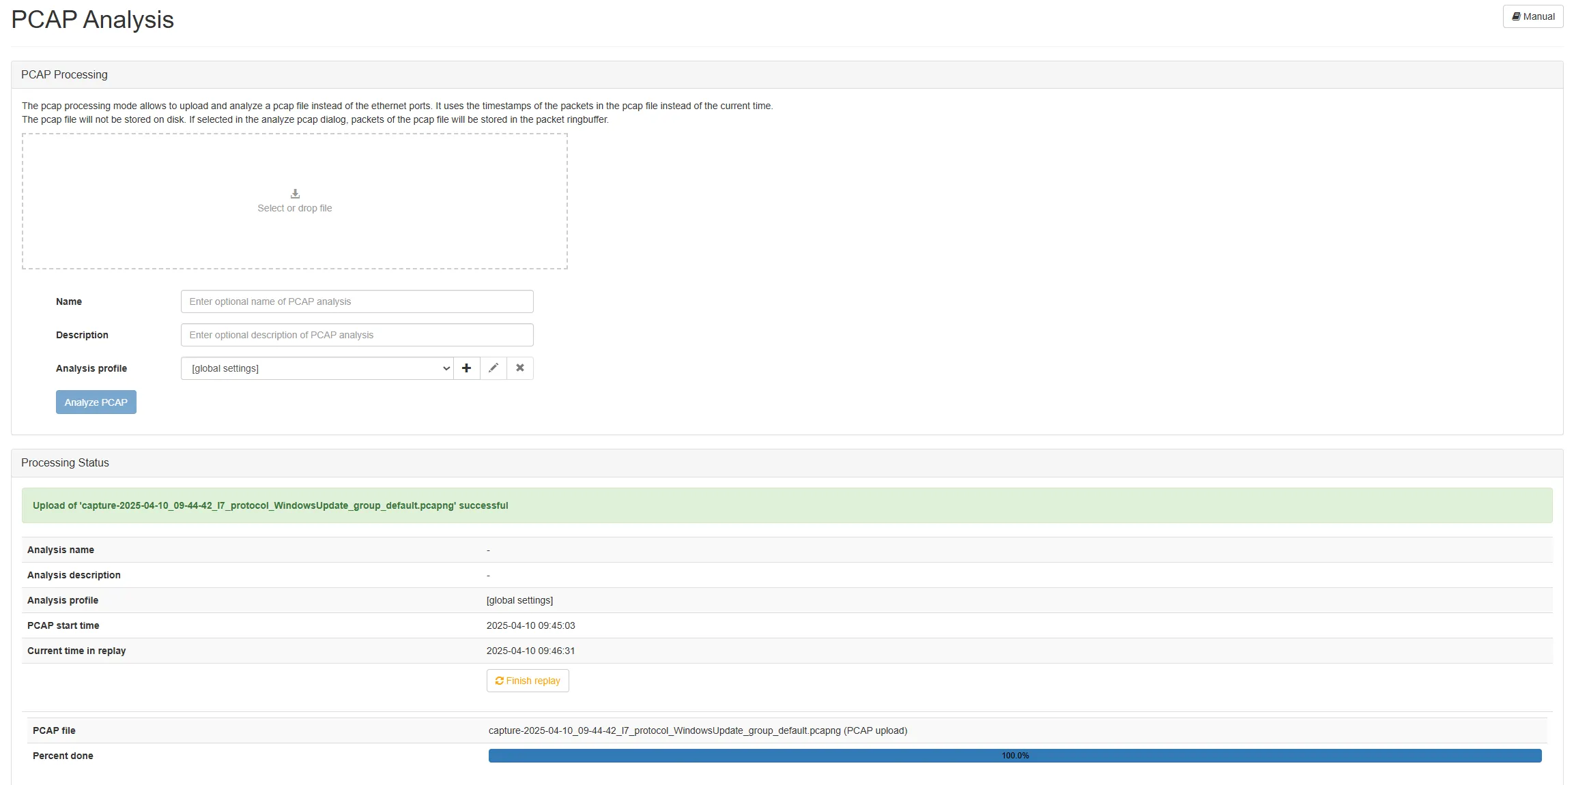Click the 100.0% progress bar

coord(1014,756)
